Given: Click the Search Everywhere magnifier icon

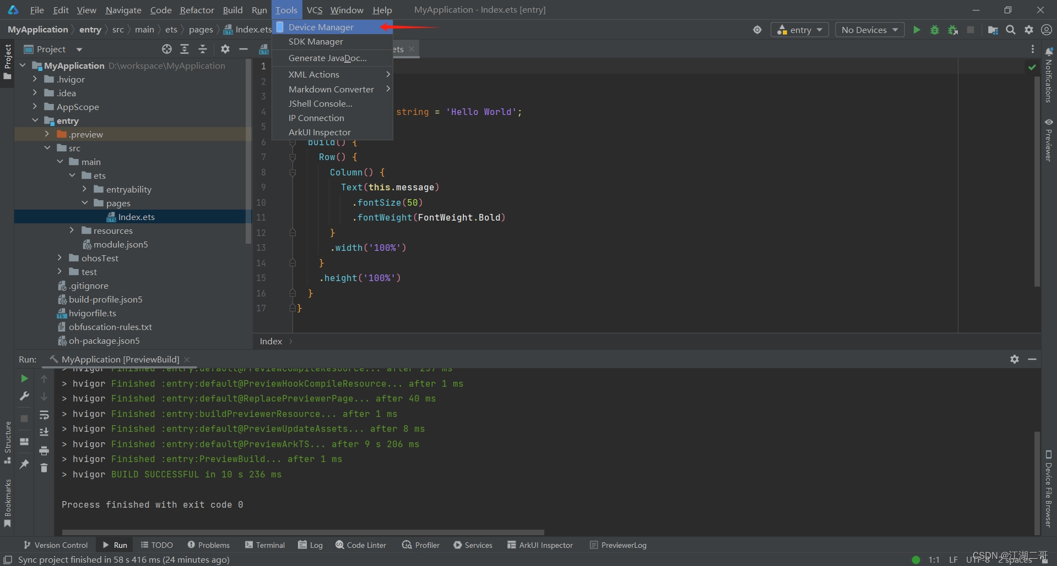Looking at the screenshot, I should tap(1011, 30).
